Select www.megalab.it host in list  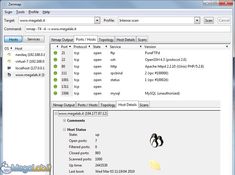pyautogui.click(x=24, y=75)
